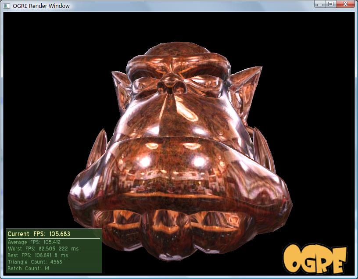The image size is (358, 279).
Task: Click the yellow OGRE logo overlay
Action: tap(315, 258)
